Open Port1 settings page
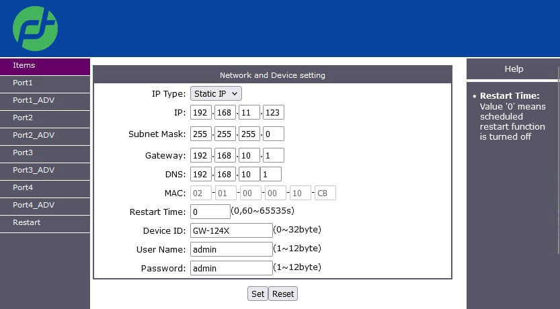This screenshot has width=560, height=309. (44, 83)
